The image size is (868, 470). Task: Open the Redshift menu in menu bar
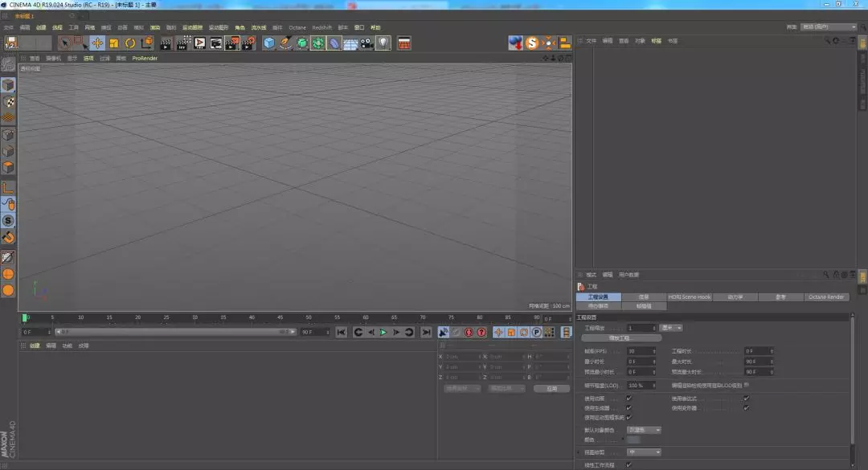pos(321,27)
